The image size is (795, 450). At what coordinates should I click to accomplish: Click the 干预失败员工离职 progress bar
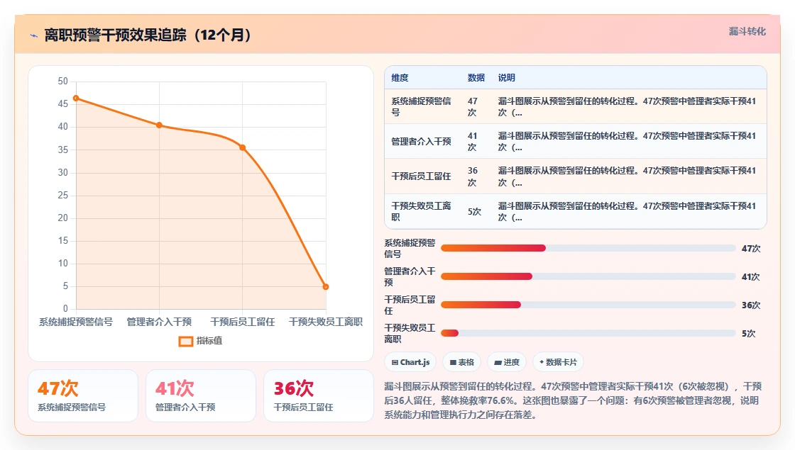[588, 333]
